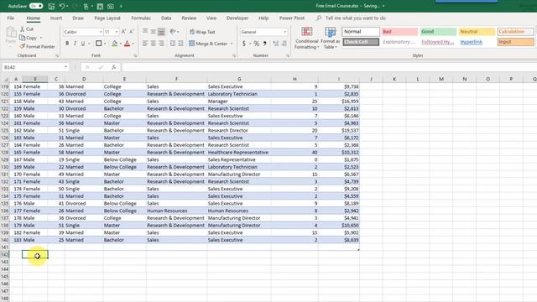Image resolution: width=537 pixels, height=302 pixels.
Task: Click the Accounting dollar format icon
Action: (244, 44)
